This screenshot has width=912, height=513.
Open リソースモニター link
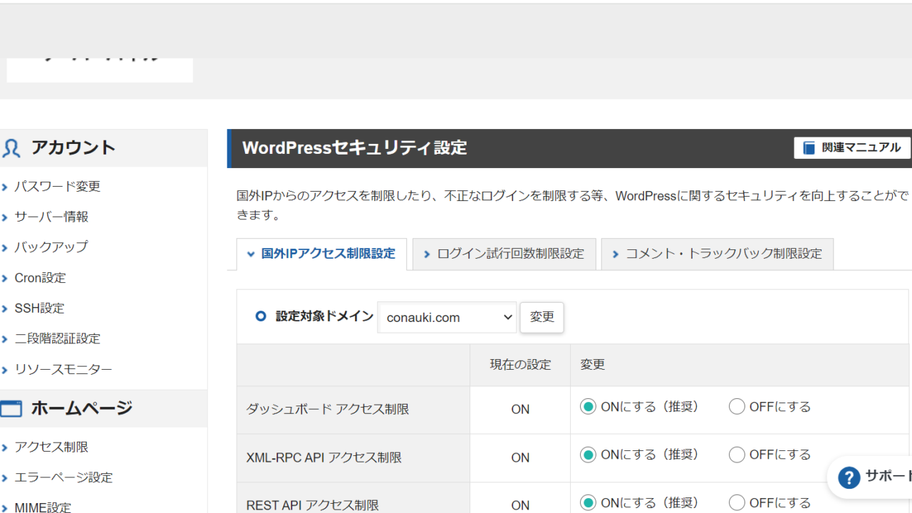(63, 370)
